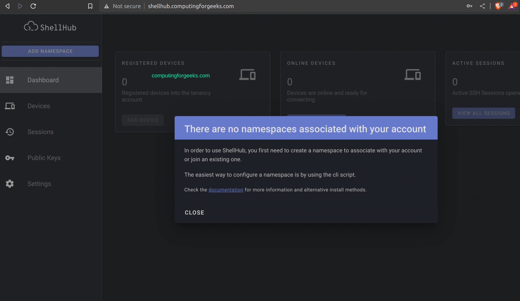The width and height of the screenshot is (520, 301).
Task: Select Dashboard from the sidebar
Action: 43,80
